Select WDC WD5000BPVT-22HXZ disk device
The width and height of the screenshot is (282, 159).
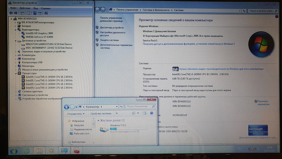(x=49, y=48)
